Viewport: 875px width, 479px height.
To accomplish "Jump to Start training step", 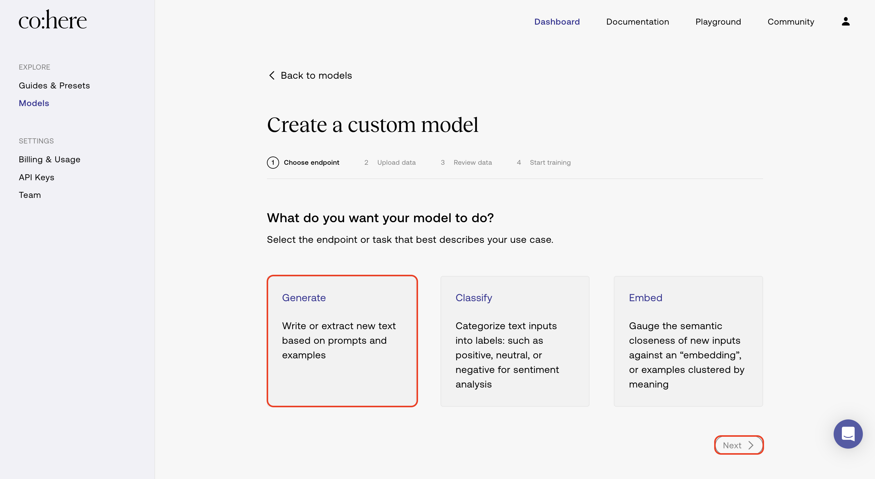I will point(550,163).
